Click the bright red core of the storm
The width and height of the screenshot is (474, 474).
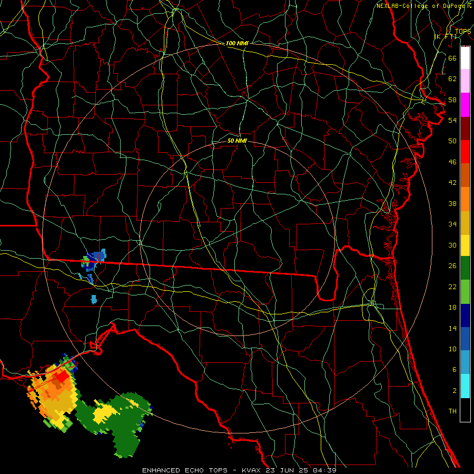[x=63, y=377]
